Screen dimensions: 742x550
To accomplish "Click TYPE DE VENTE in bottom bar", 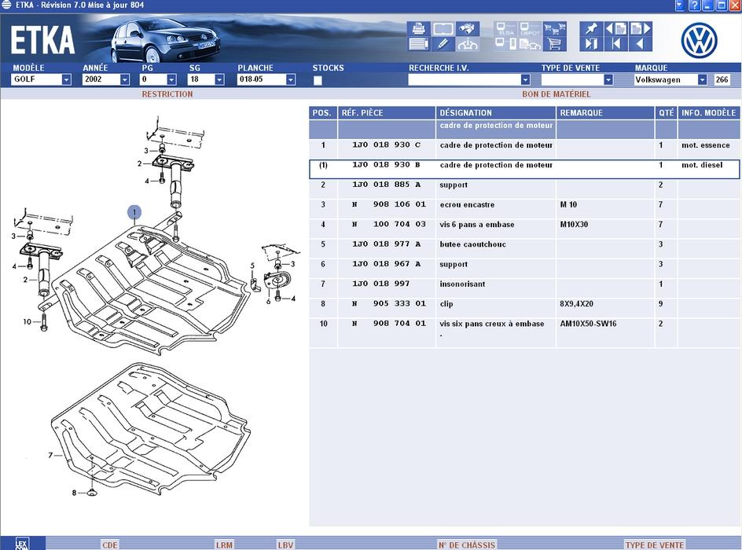I will pyautogui.click(x=655, y=544).
